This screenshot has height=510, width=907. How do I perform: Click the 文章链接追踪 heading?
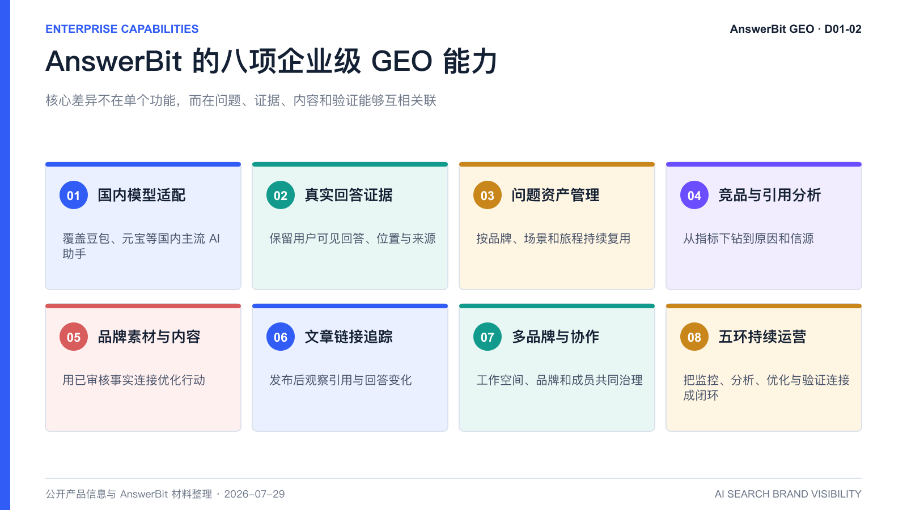[x=349, y=337]
